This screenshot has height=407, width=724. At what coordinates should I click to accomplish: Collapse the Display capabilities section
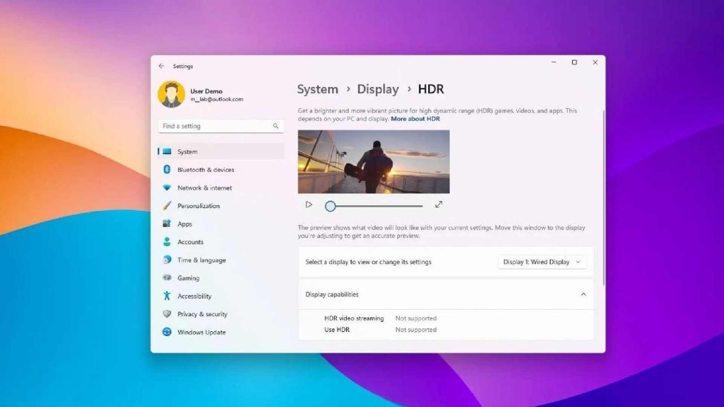(583, 294)
